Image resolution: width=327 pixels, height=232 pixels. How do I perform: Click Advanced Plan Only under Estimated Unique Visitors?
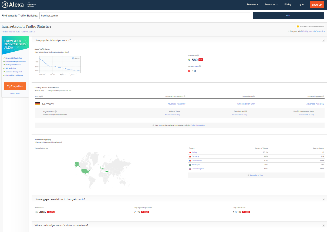click(x=177, y=104)
